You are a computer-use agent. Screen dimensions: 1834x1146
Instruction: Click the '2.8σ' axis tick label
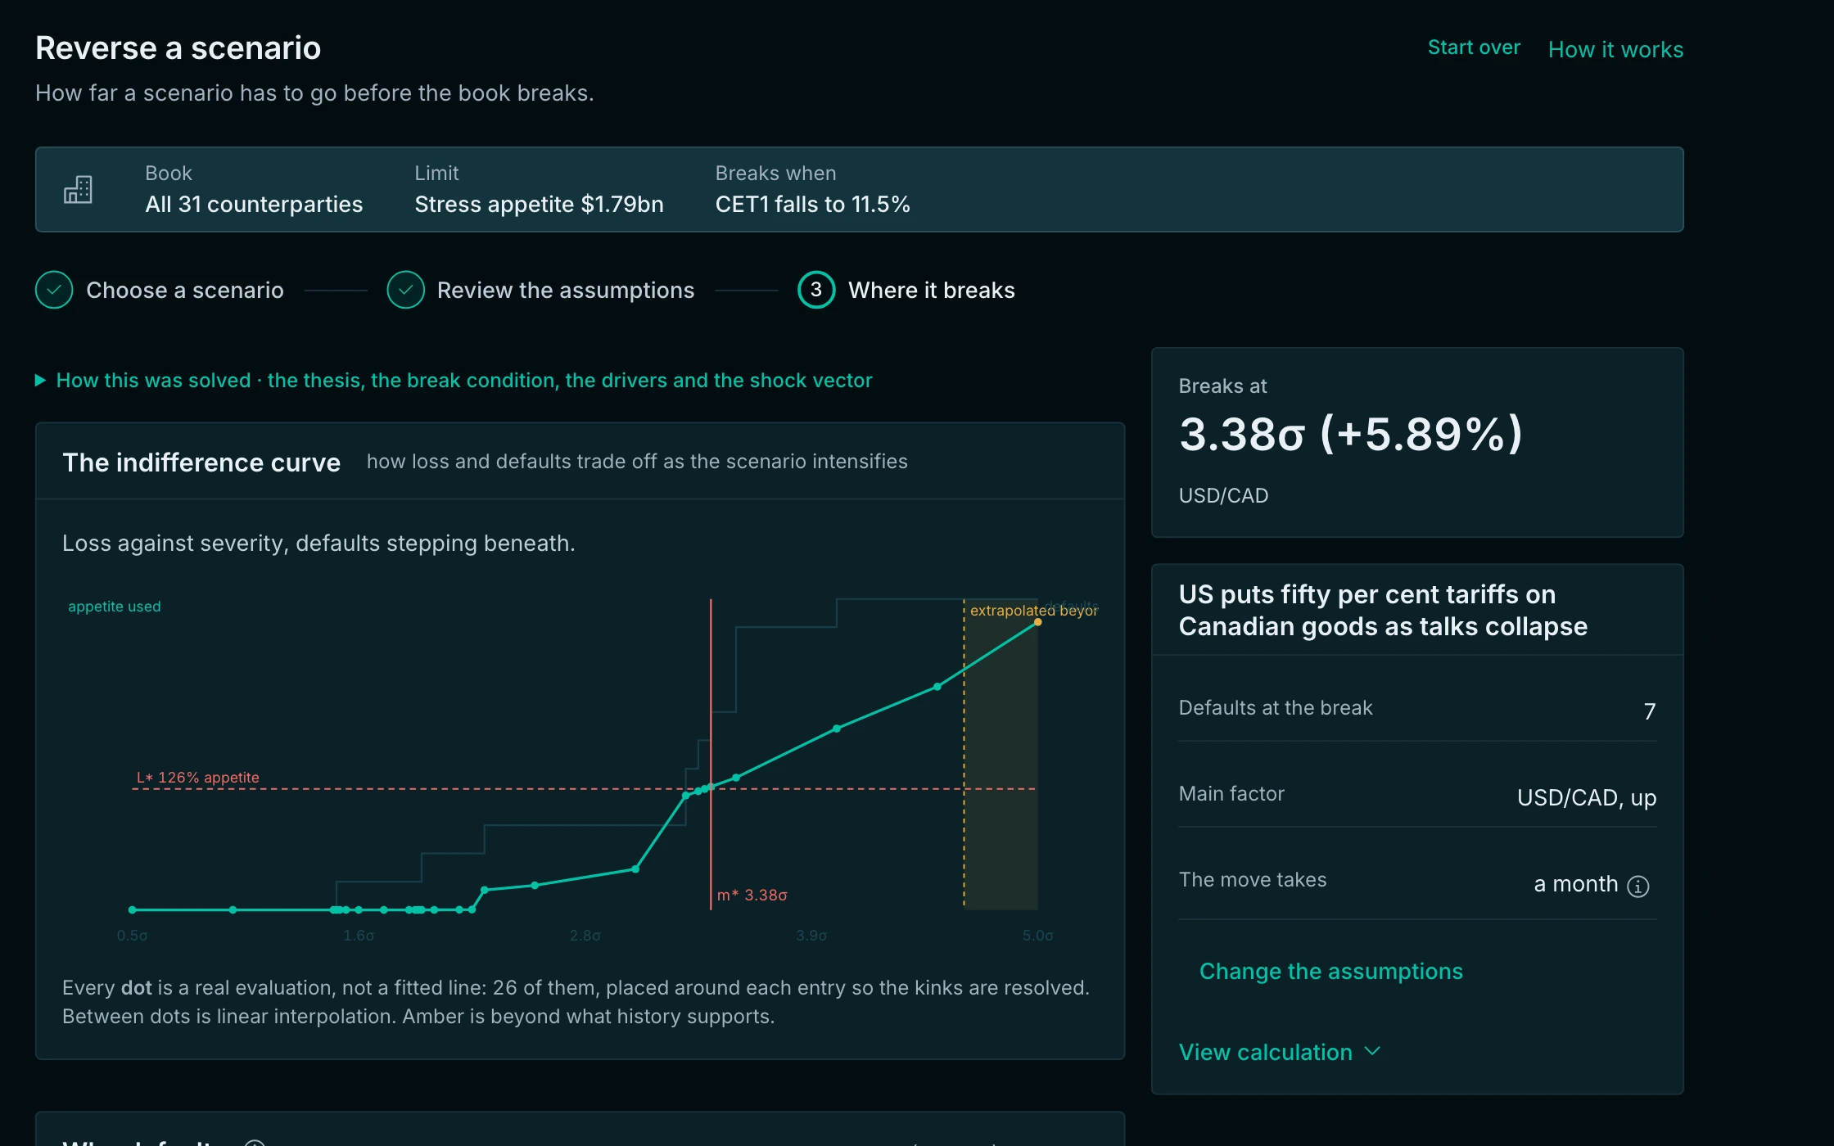coord(585,936)
